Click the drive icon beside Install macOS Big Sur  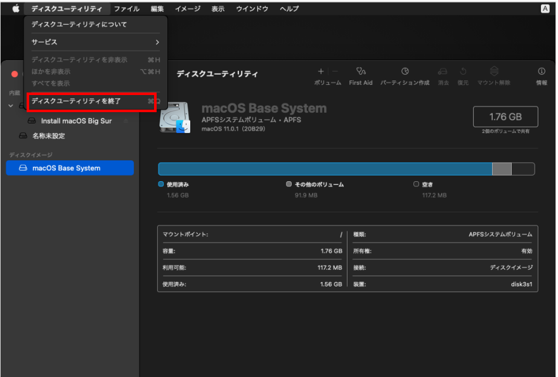(x=32, y=121)
